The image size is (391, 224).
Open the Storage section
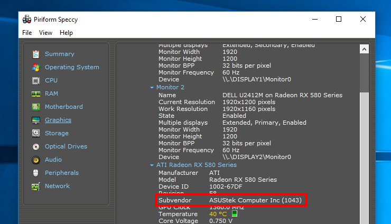(57, 133)
